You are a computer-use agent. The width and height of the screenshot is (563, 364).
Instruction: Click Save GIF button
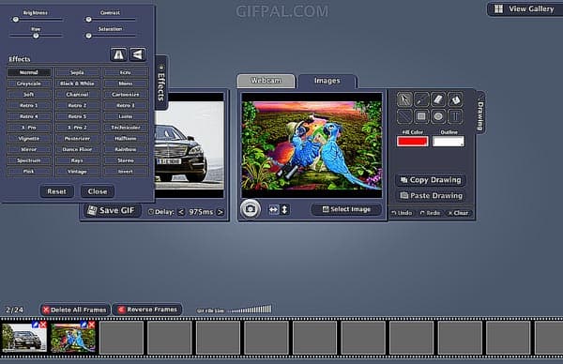pyautogui.click(x=112, y=210)
